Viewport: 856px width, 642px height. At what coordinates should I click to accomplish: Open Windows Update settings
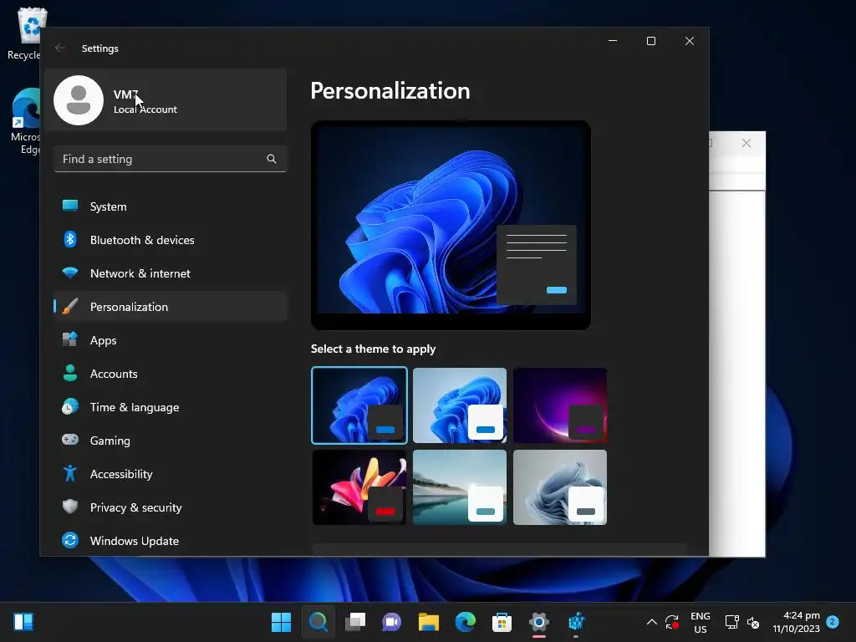click(171, 541)
